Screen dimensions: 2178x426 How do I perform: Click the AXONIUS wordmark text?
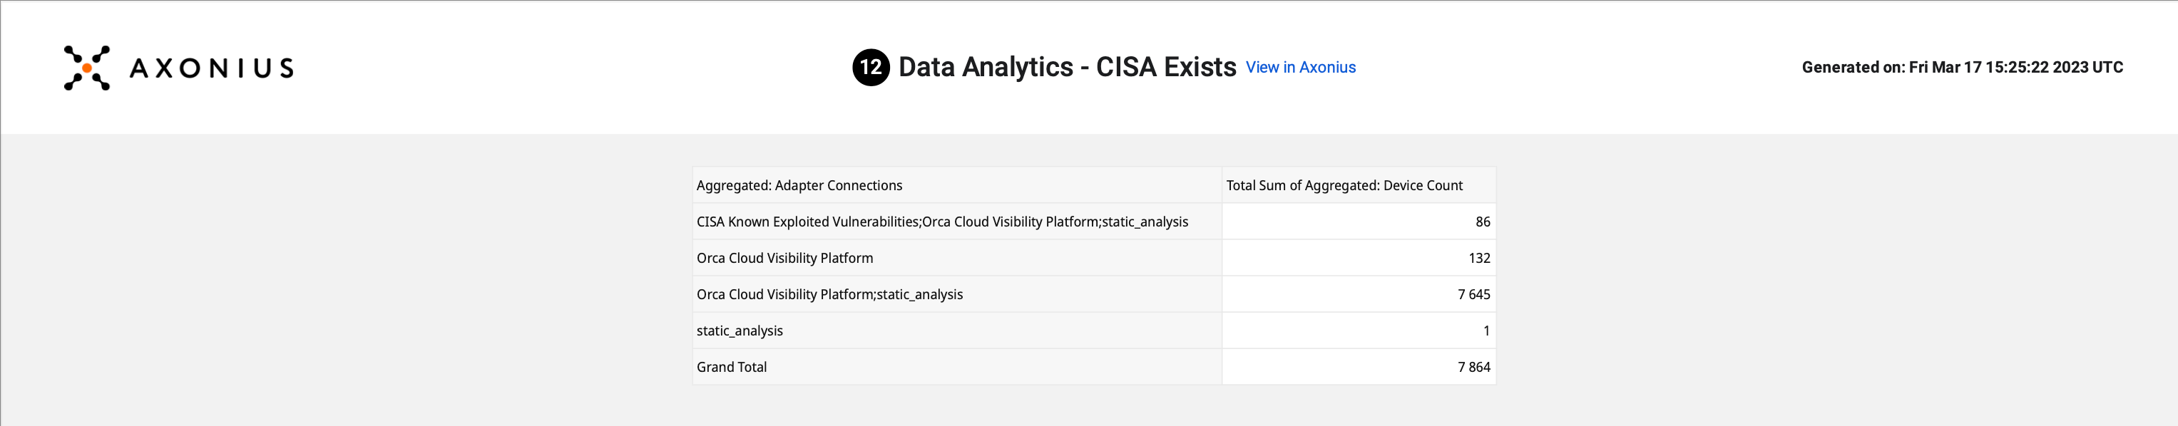point(211,68)
